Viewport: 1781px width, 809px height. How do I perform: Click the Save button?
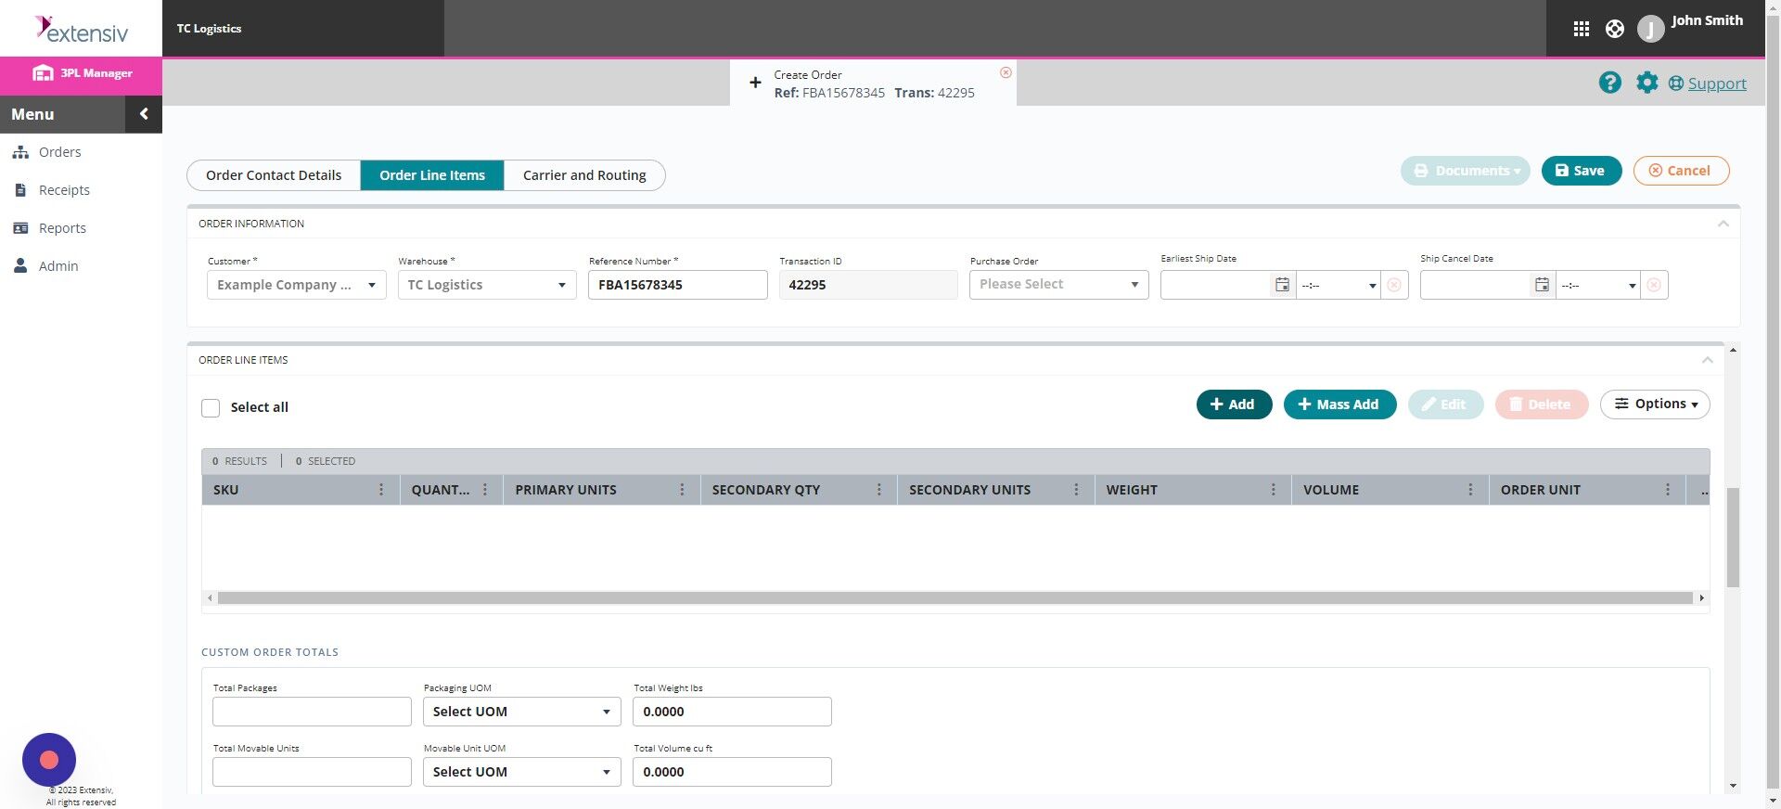coord(1582,171)
